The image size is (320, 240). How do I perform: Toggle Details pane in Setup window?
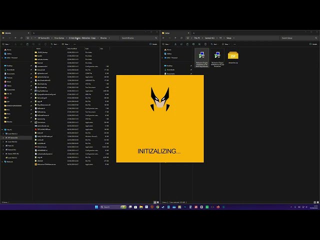(313, 44)
